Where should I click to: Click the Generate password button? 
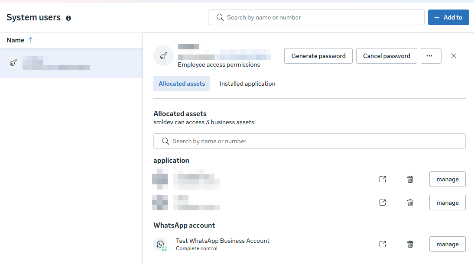pos(318,55)
